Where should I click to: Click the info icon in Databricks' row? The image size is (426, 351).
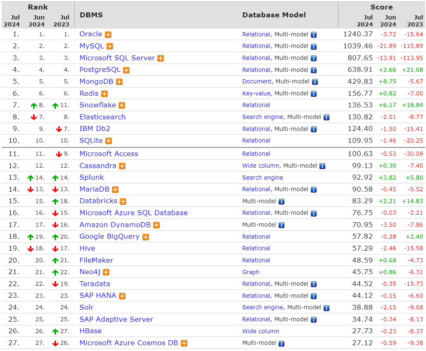(282, 202)
